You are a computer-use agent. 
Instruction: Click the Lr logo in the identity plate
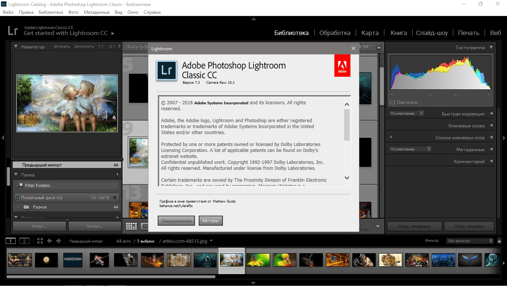pos(13,31)
